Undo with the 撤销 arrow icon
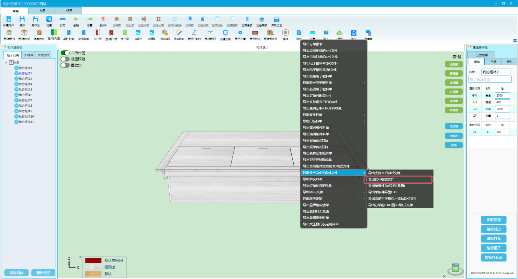Viewport: 518px width, 279px height. coord(76,19)
